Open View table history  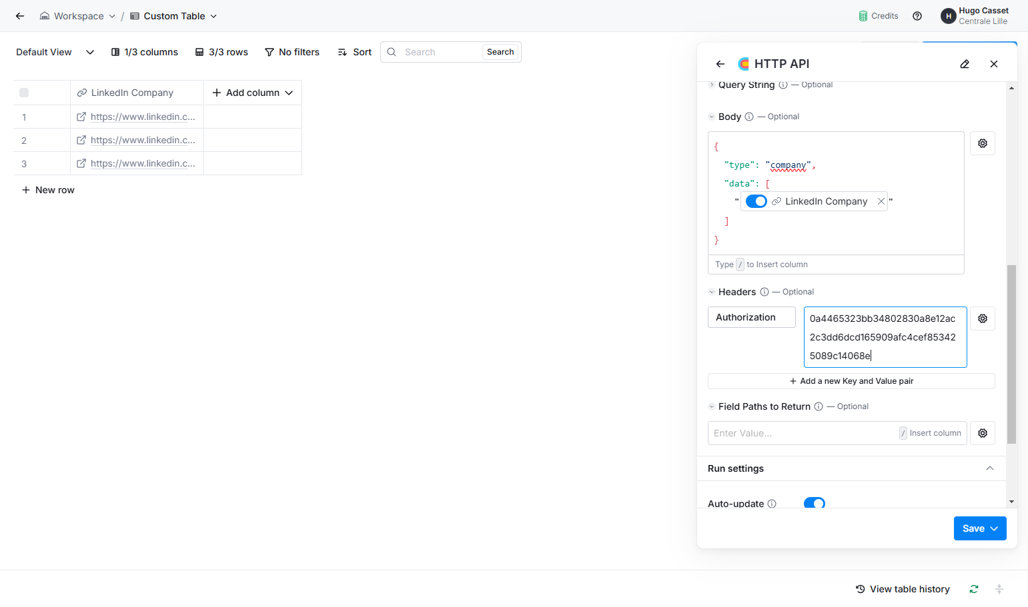pyautogui.click(x=903, y=589)
